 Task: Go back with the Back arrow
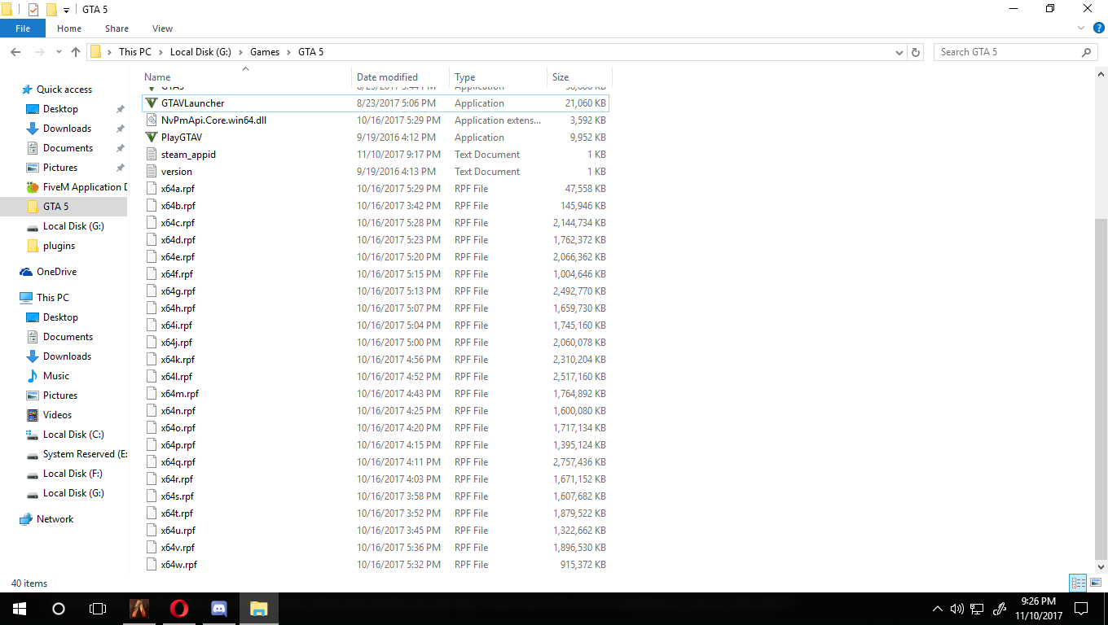click(x=15, y=52)
